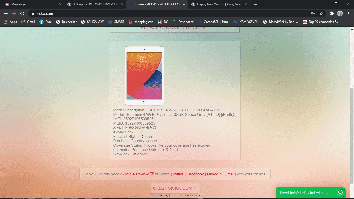Open the Chrome three-dot menu
Screen dimensions: 354x199
(x=348, y=13)
